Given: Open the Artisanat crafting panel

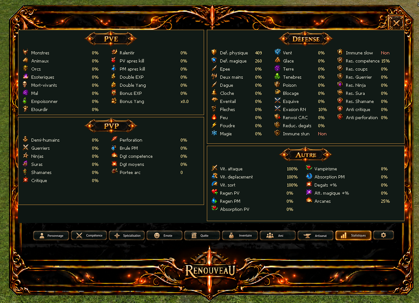Looking at the screenshot, I should pyautogui.click(x=315, y=236).
